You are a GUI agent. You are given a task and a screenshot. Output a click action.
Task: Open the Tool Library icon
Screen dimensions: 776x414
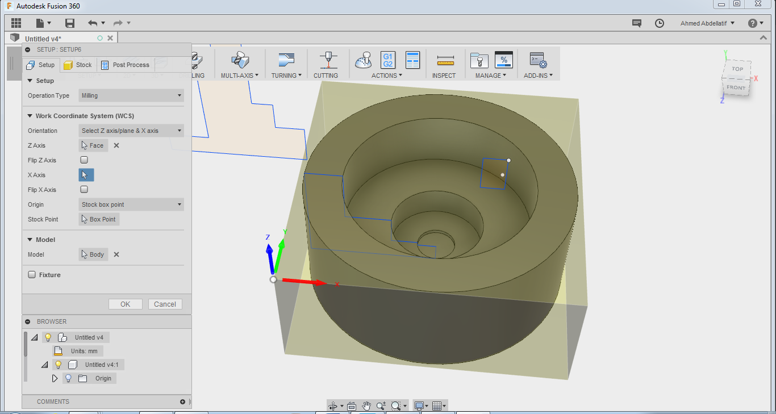(x=479, y=60)
